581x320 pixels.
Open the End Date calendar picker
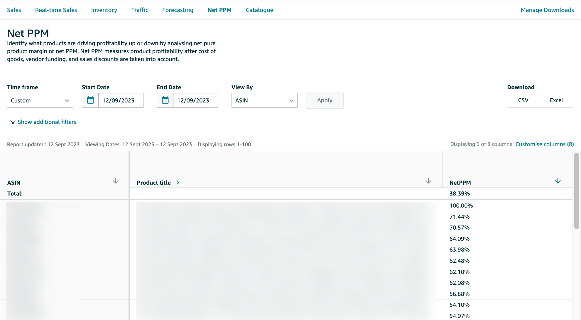pyautogui.click(x=165, y=100)
